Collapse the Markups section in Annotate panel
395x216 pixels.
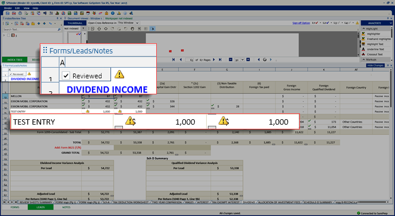[x=364, y=60]
